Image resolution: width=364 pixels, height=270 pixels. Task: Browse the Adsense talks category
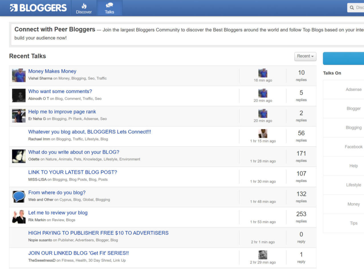pos(353,89)
